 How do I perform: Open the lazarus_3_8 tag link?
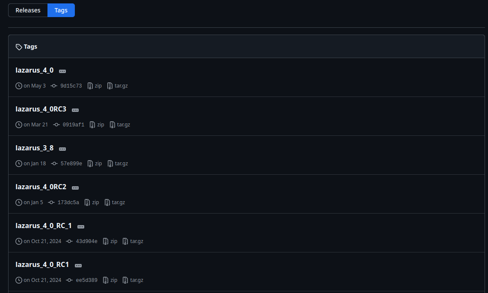click(x=34, y=148)
